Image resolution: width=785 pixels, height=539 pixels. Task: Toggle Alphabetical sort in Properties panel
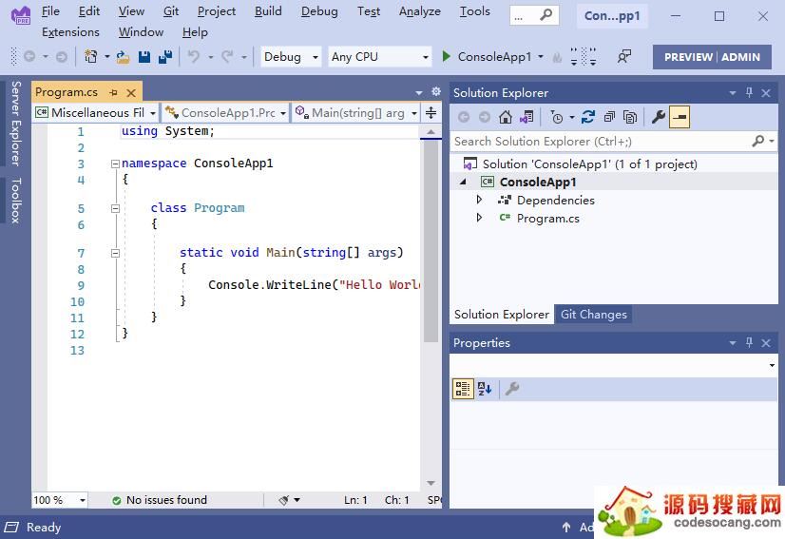pos(485,388)
